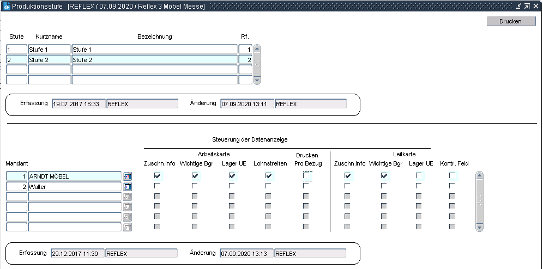Click the Mandant list scroll down arrow
The height and width of the screenshot is (269, 543).
point(479,227)
